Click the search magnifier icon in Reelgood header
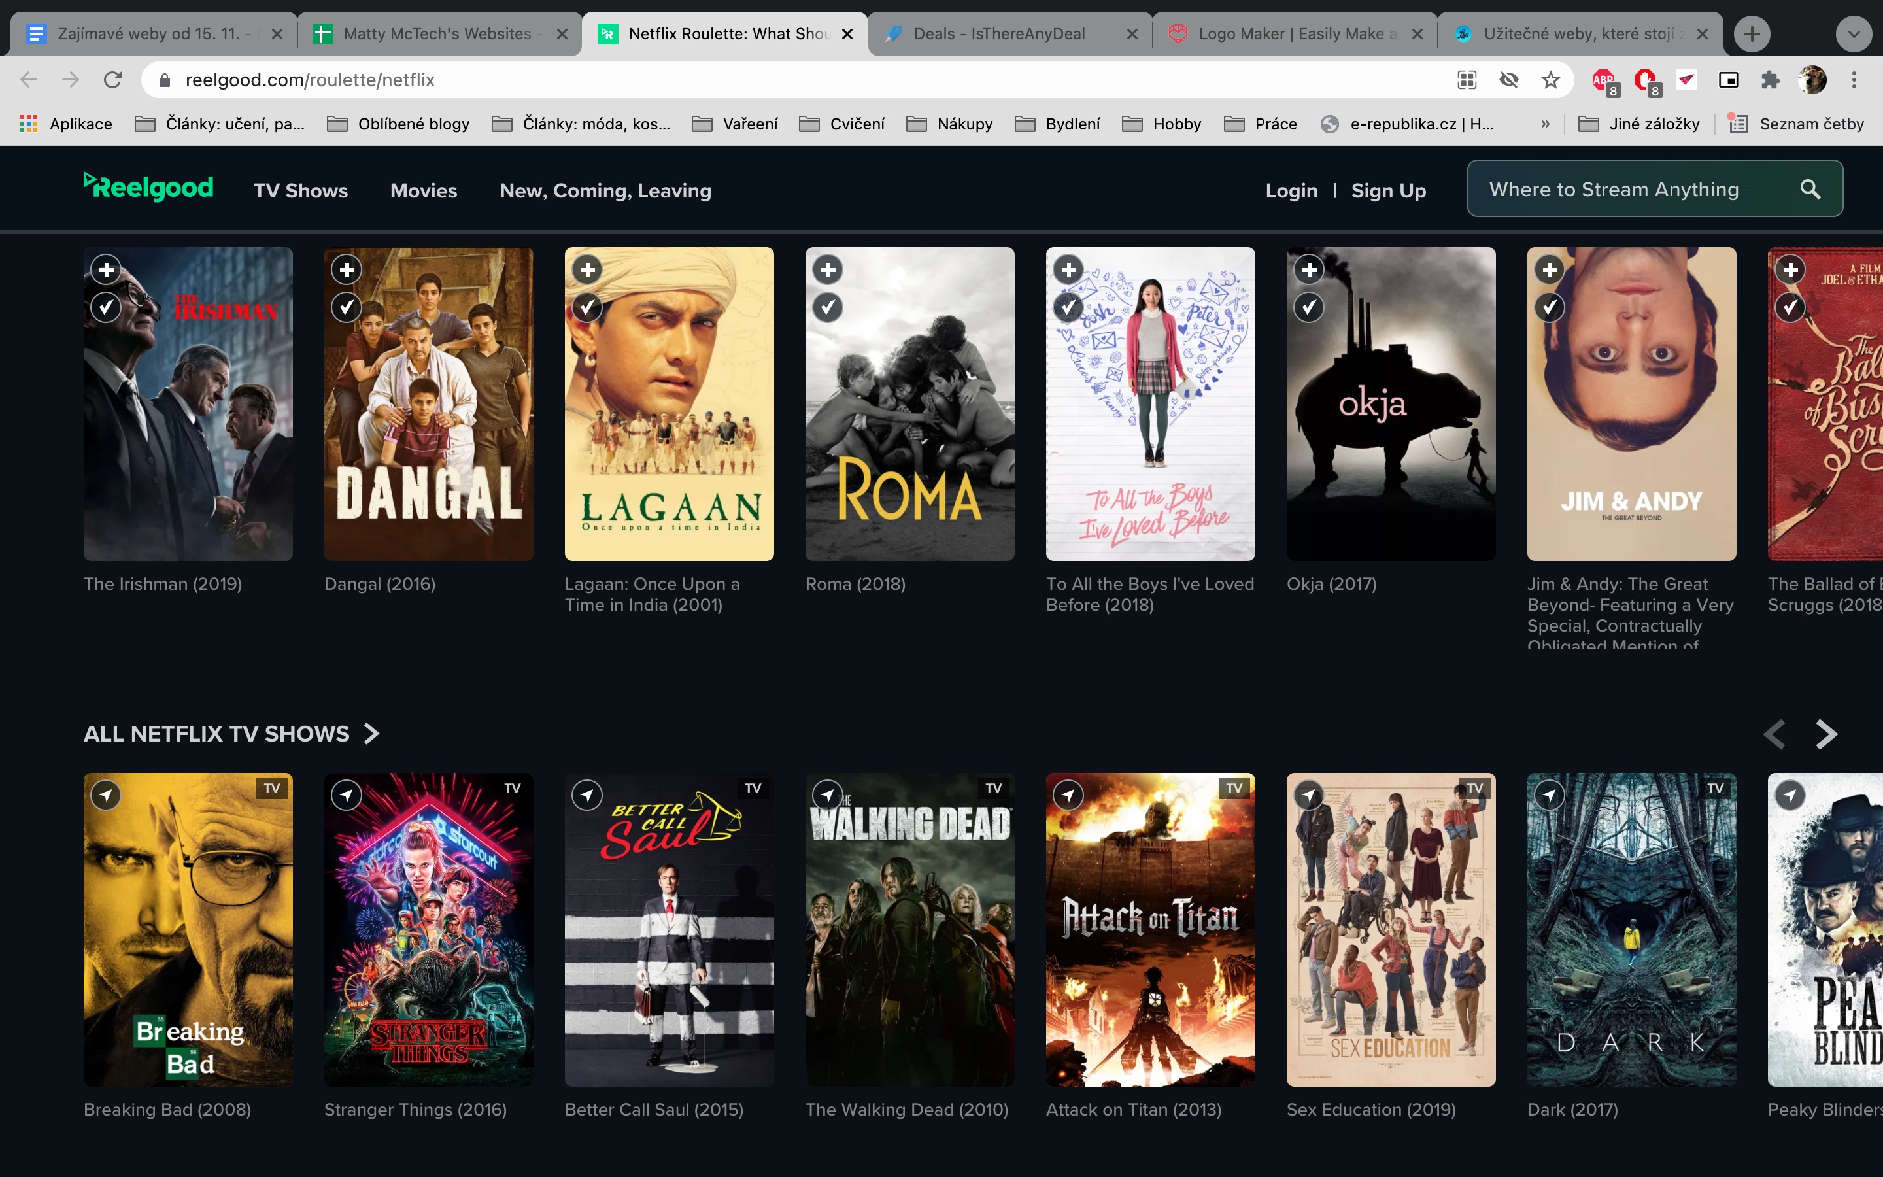1883x1177 pixels. 1810,189
